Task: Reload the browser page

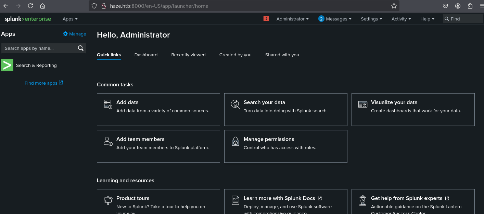Action: coord(30,6)
